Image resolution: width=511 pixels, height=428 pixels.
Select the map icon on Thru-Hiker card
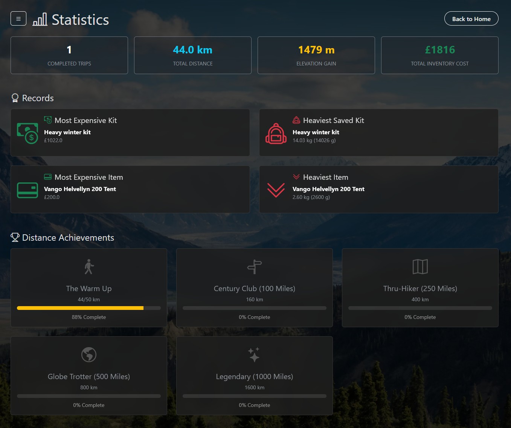(x=420, y=267)
